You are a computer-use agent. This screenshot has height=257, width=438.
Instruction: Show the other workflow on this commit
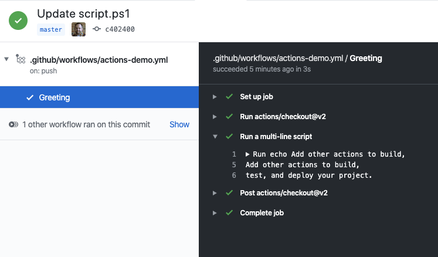pos(179,124)
